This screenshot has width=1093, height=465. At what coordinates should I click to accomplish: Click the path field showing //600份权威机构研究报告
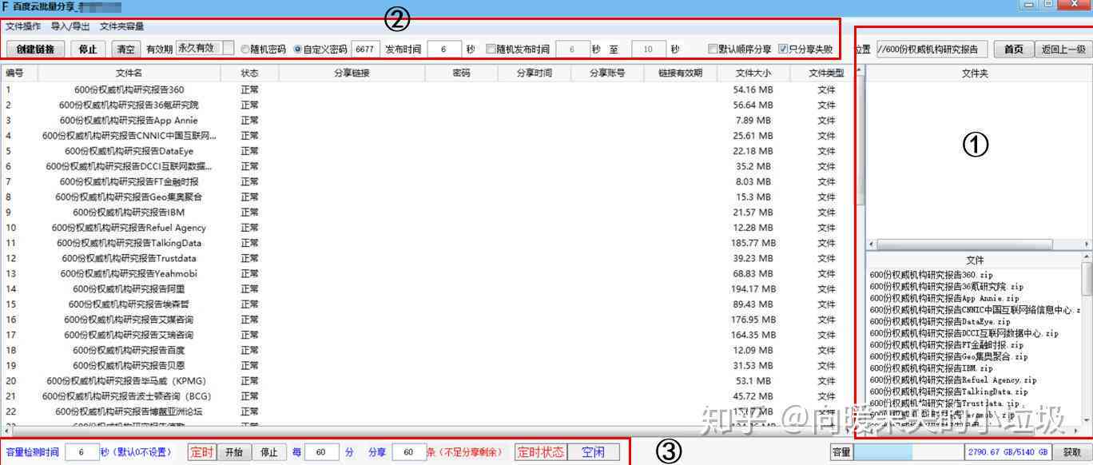tap(932, 49)
